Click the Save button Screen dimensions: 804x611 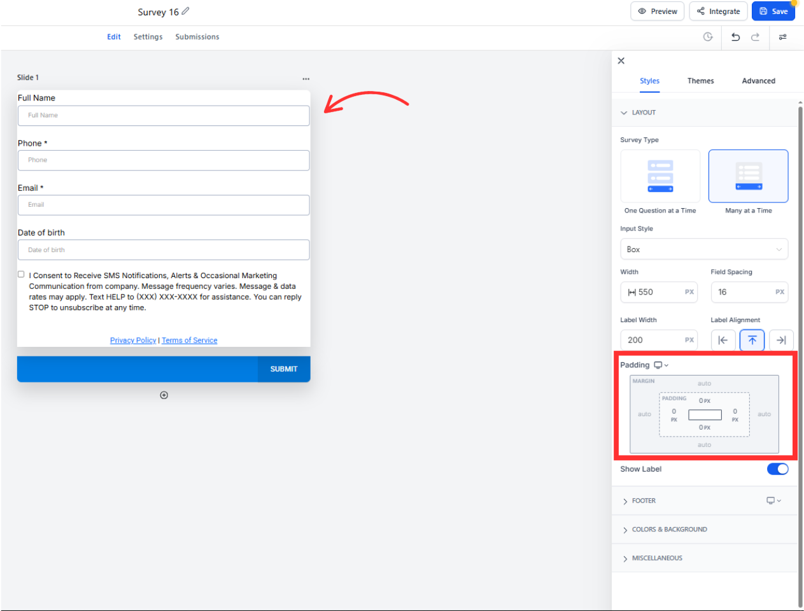click(773, 11)
